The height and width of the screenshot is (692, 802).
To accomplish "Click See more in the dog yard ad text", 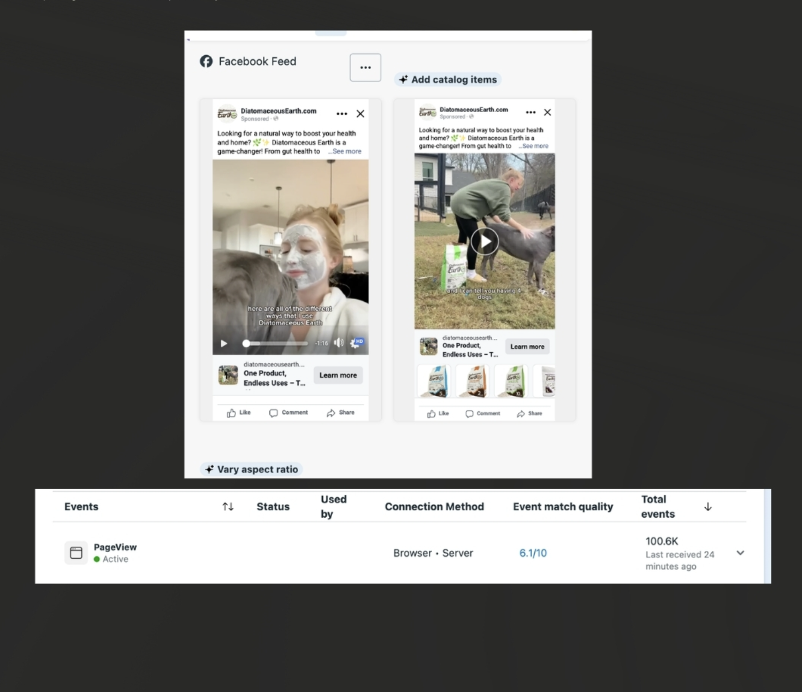I will tap(535, 146).
